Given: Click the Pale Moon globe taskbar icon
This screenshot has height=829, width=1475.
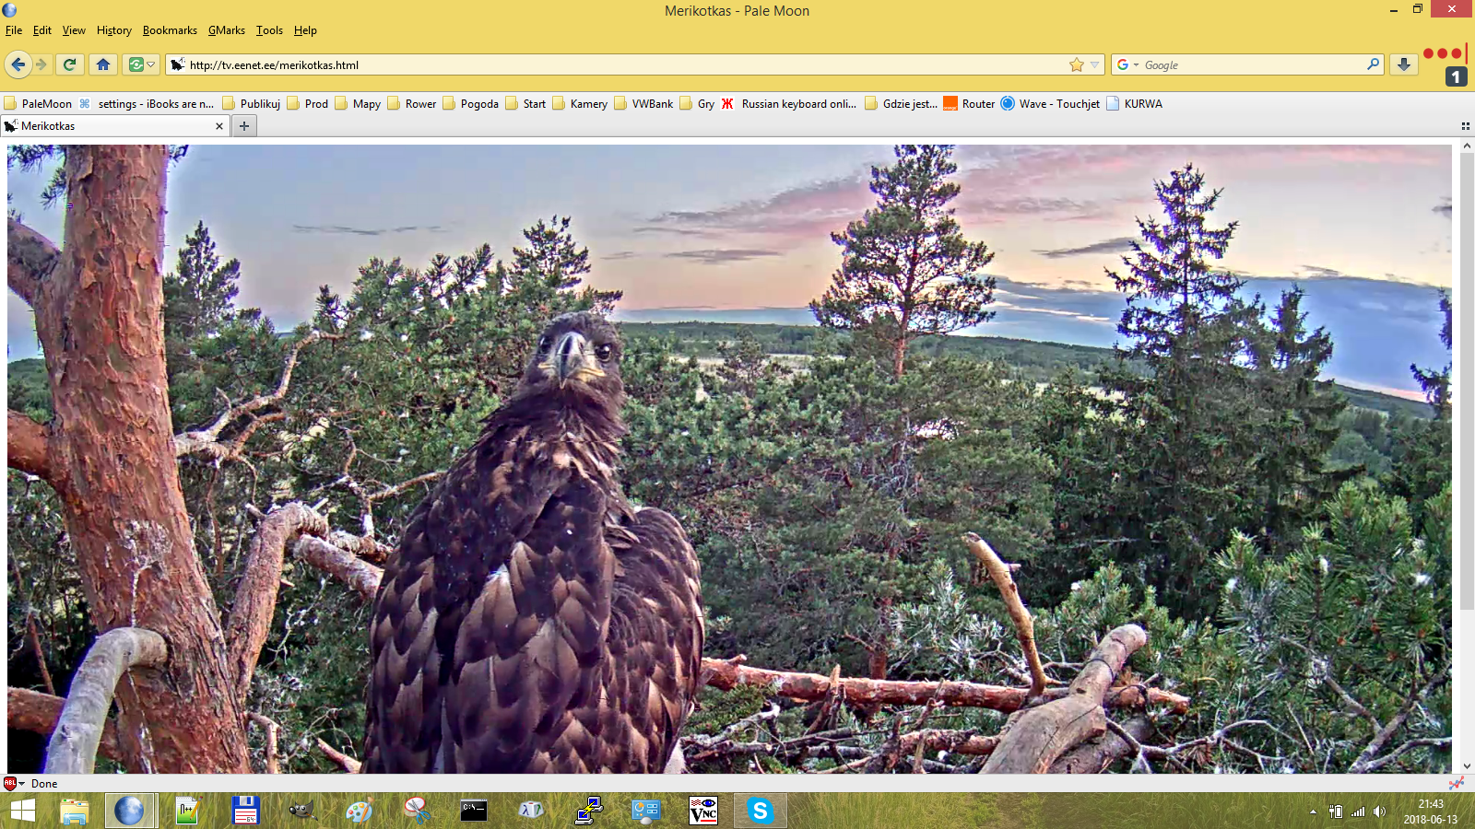Looking at the screenshot, I should click(129, 811).
